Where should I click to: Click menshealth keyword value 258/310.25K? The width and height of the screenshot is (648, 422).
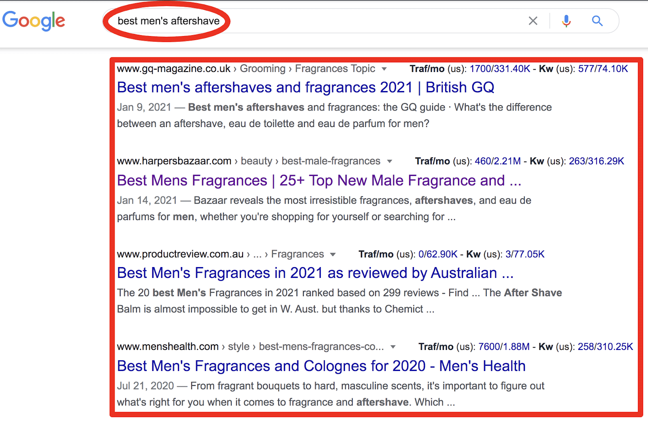pos(605,347)
